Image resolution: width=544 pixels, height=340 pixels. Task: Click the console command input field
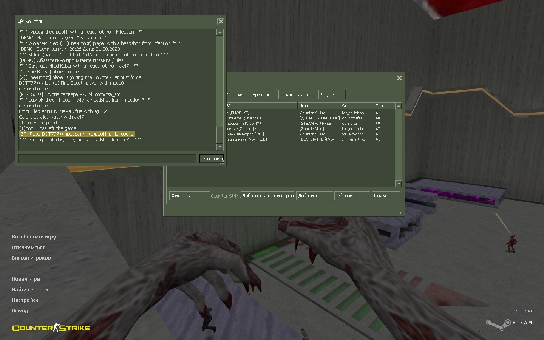107,159
